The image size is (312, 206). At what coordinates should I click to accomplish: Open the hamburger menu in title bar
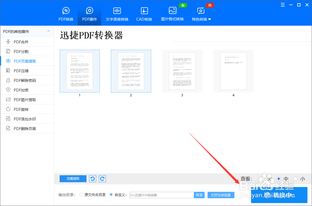283,5
